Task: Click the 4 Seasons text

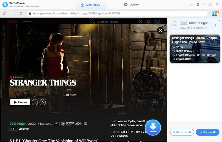Action: [45, 124]
